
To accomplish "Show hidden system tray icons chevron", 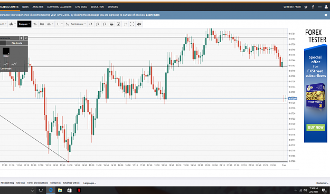I will click(296, 190).
